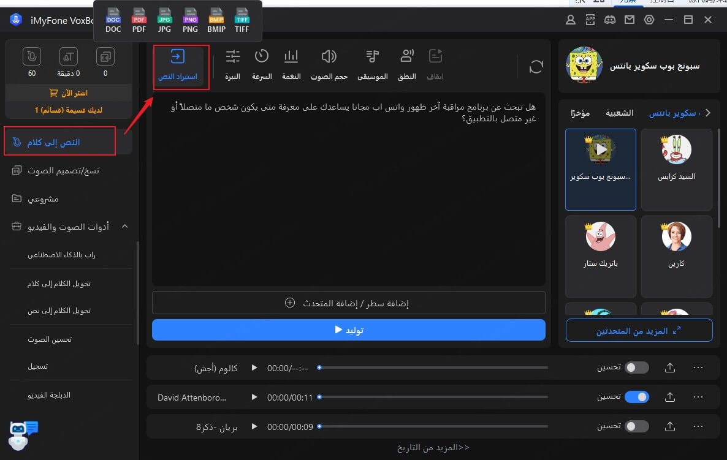Open المزيد من التاريخ history link

(433, 448)
